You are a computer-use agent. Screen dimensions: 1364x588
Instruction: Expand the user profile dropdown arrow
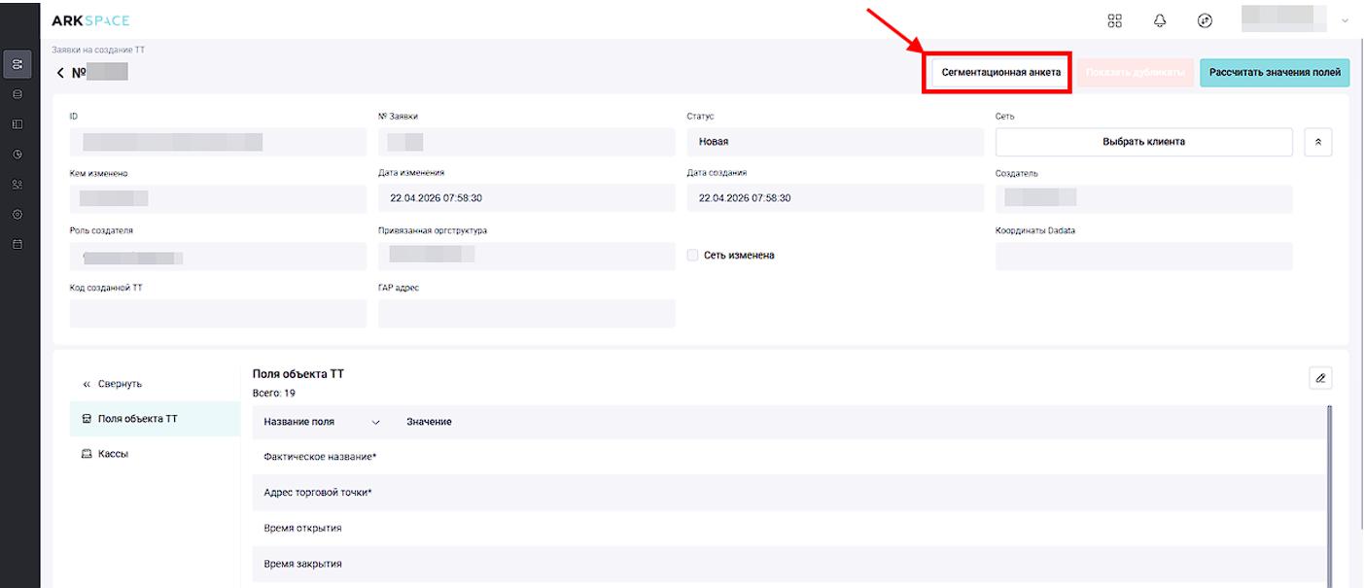point(1346,20)
